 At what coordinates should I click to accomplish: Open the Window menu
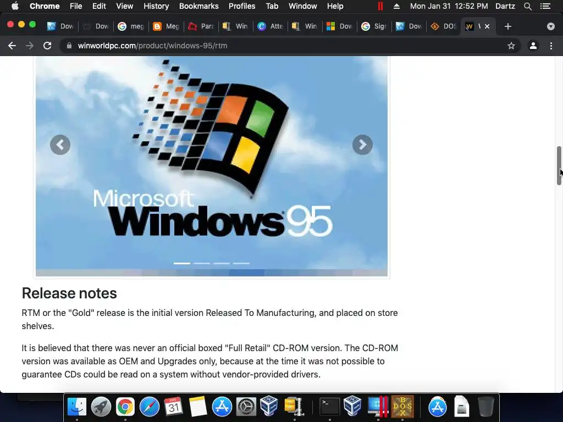point(303,6)
